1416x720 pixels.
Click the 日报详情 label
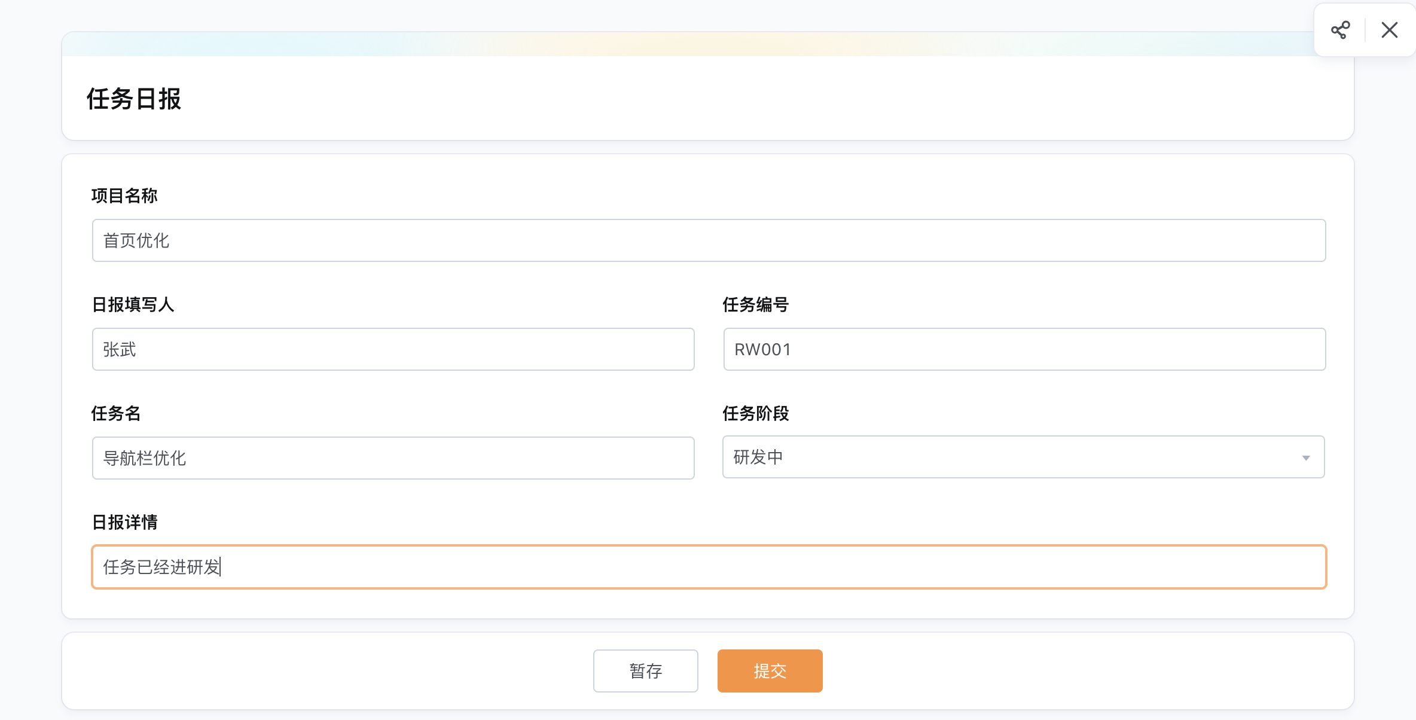(x=124, y=522)
